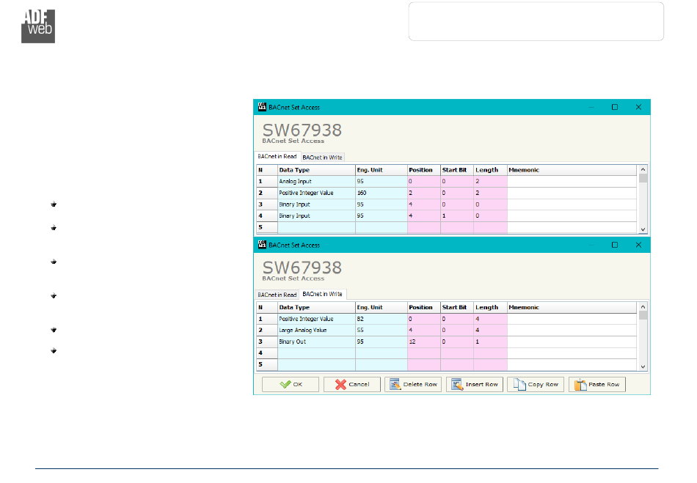The height and width of the screenshot is (483, 697).
Task: Maximize the upper BACnet Set Access window
Action: point(615,107)
